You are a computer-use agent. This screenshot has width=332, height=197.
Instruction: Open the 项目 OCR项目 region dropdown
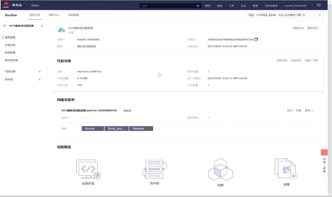coord(285,15)
